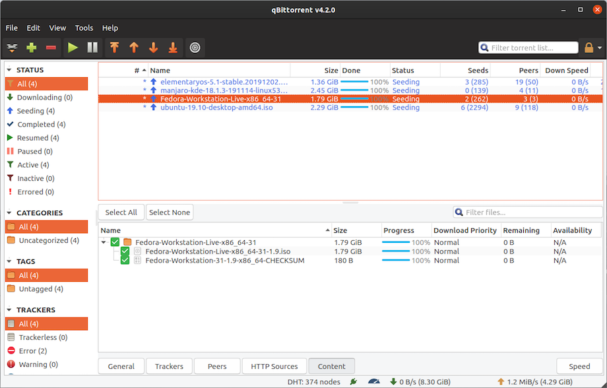Add a torrent from a magnet link

[12, 48]
